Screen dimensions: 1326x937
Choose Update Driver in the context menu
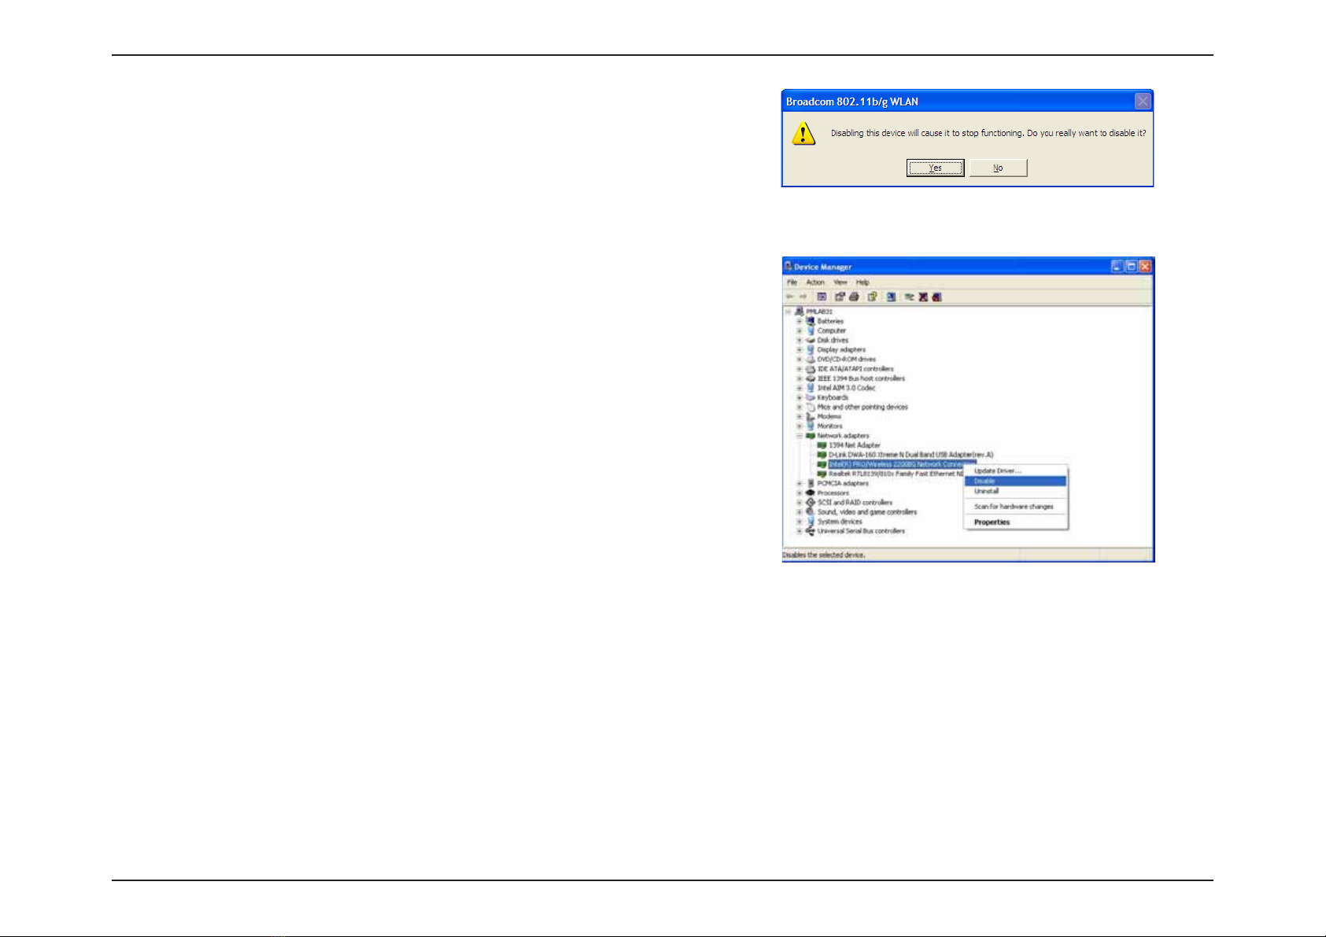click(1016, 470)
